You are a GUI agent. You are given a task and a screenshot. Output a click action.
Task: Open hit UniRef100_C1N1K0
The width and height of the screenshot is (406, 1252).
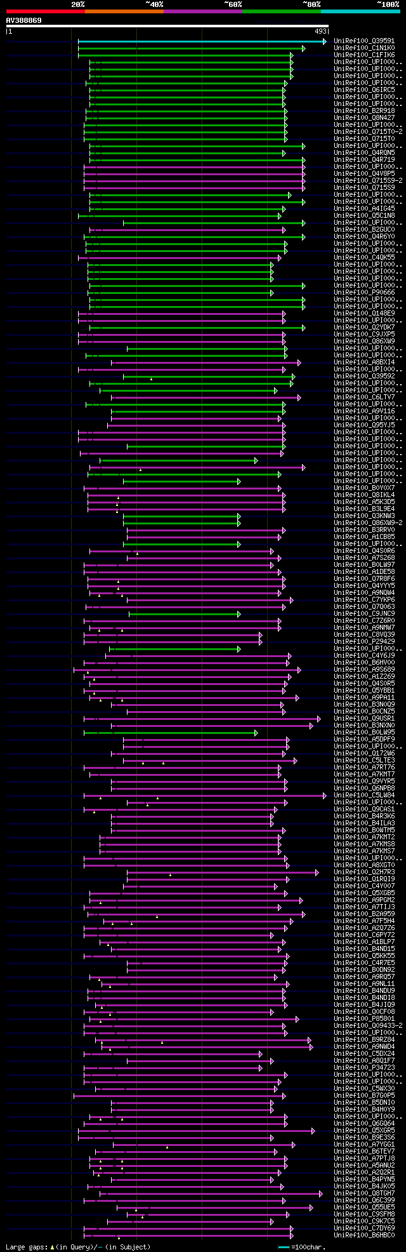[x=364, y=48]
